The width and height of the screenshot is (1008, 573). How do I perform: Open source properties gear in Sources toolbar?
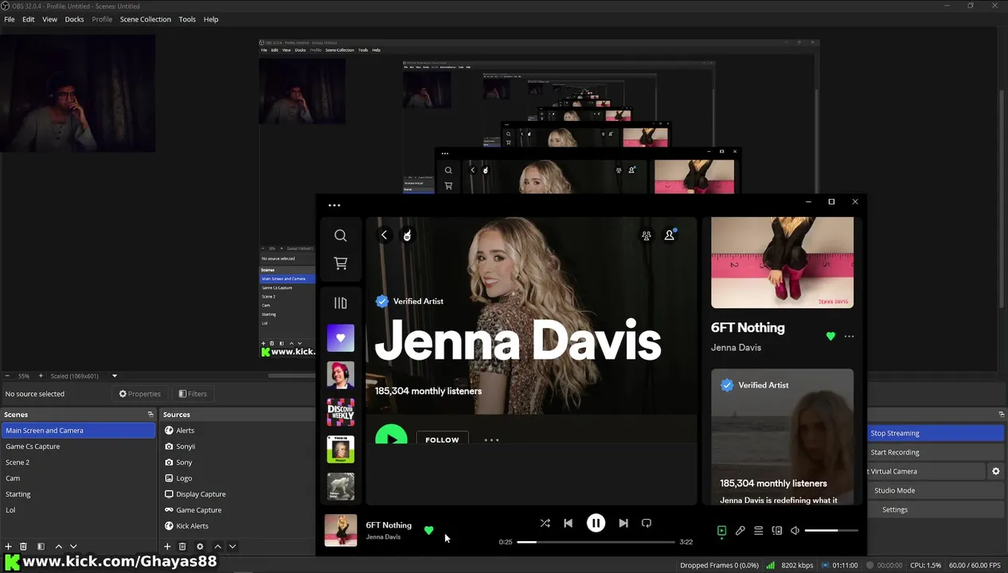point(200,547)
